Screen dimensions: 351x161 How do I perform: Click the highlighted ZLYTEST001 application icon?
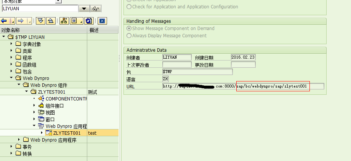48,132
